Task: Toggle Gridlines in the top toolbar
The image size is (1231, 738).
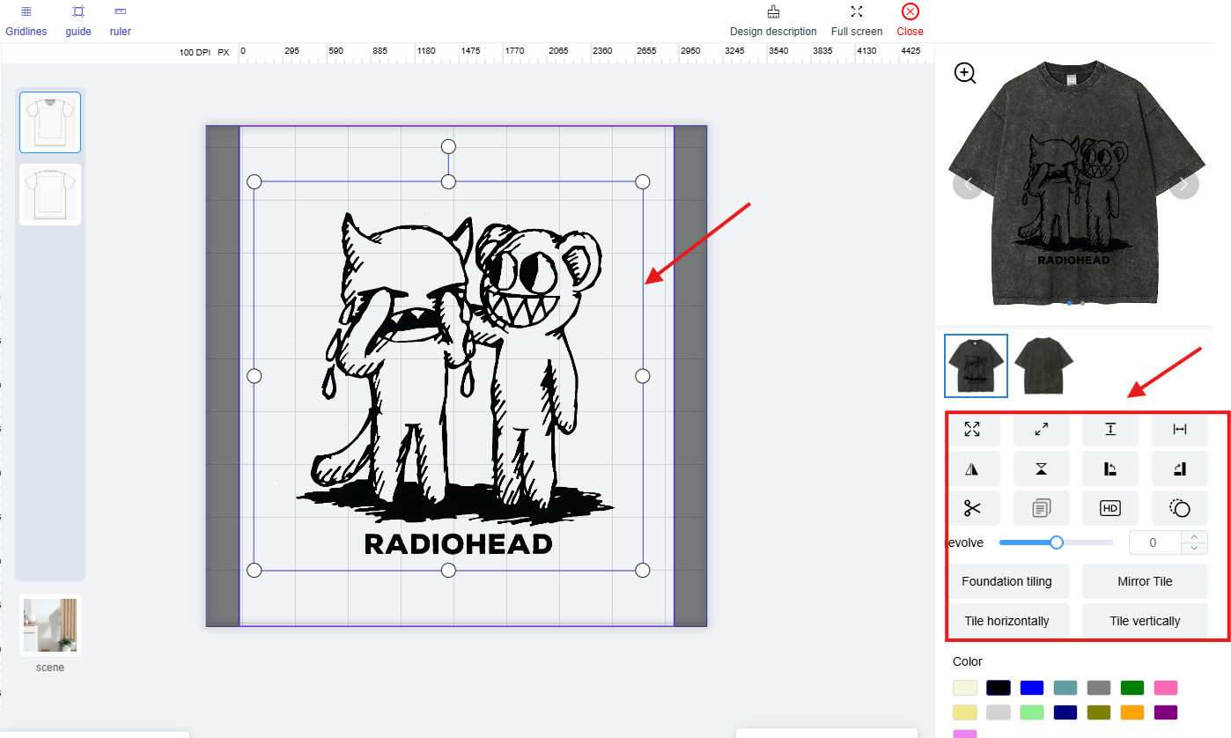Action: pyautogui.click(x=26, y=21)
